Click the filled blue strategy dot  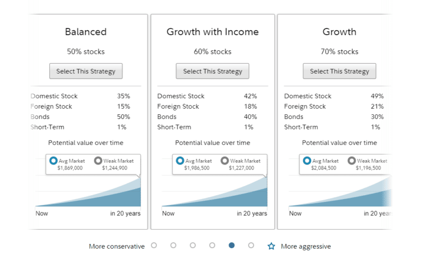232,245
